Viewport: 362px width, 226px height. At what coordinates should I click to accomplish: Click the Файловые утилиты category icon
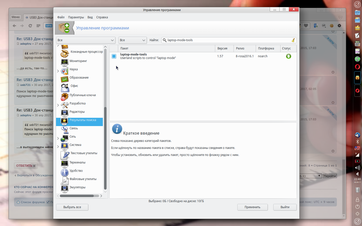point(65,181)
